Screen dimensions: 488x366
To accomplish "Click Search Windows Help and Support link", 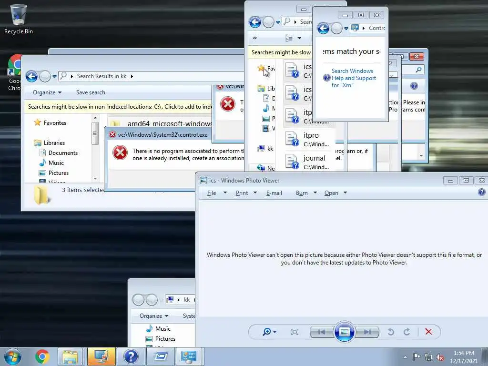I will tap(353, 78).
